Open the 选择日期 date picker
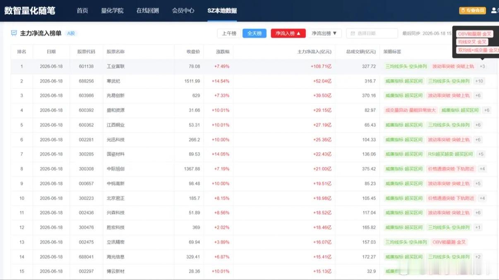This screenshot has height=280, width=499. (372, 33)
